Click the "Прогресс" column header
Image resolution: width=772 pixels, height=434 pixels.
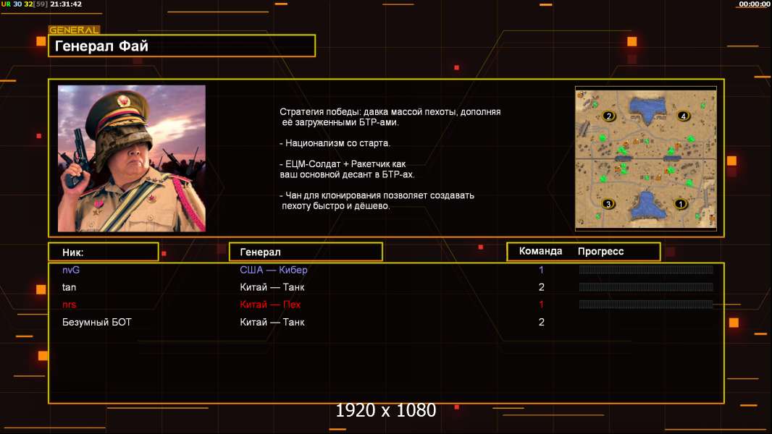click(x=600, y=251)
